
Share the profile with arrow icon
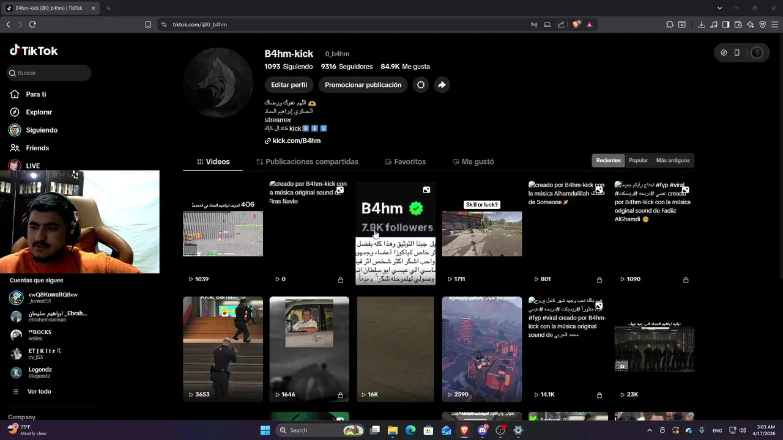(442, 85)
